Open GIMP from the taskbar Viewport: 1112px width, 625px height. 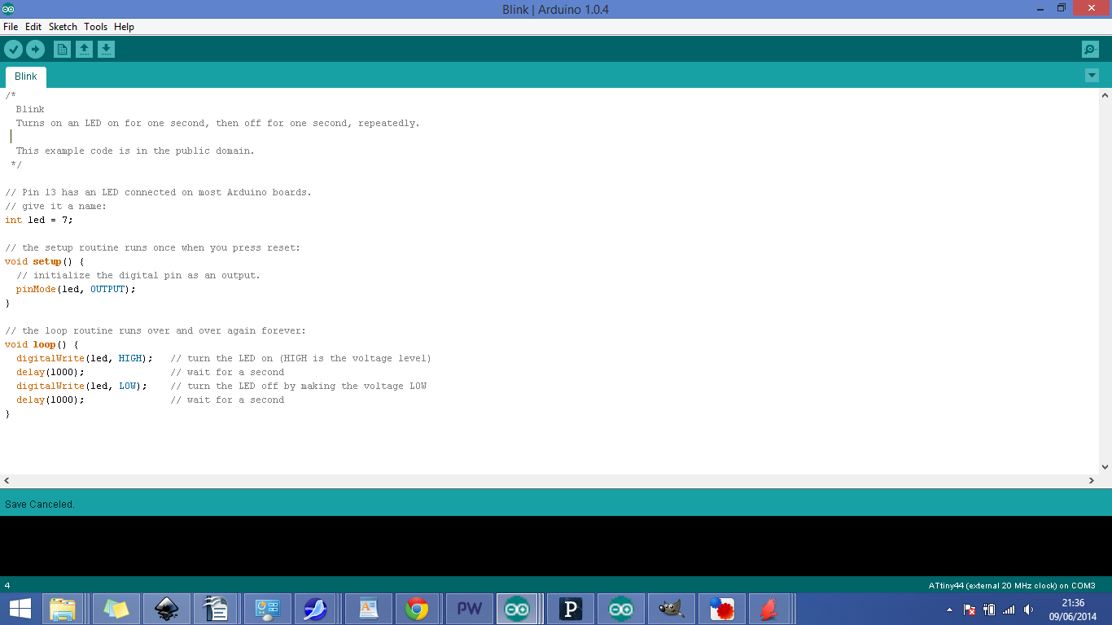pos(672,609)
